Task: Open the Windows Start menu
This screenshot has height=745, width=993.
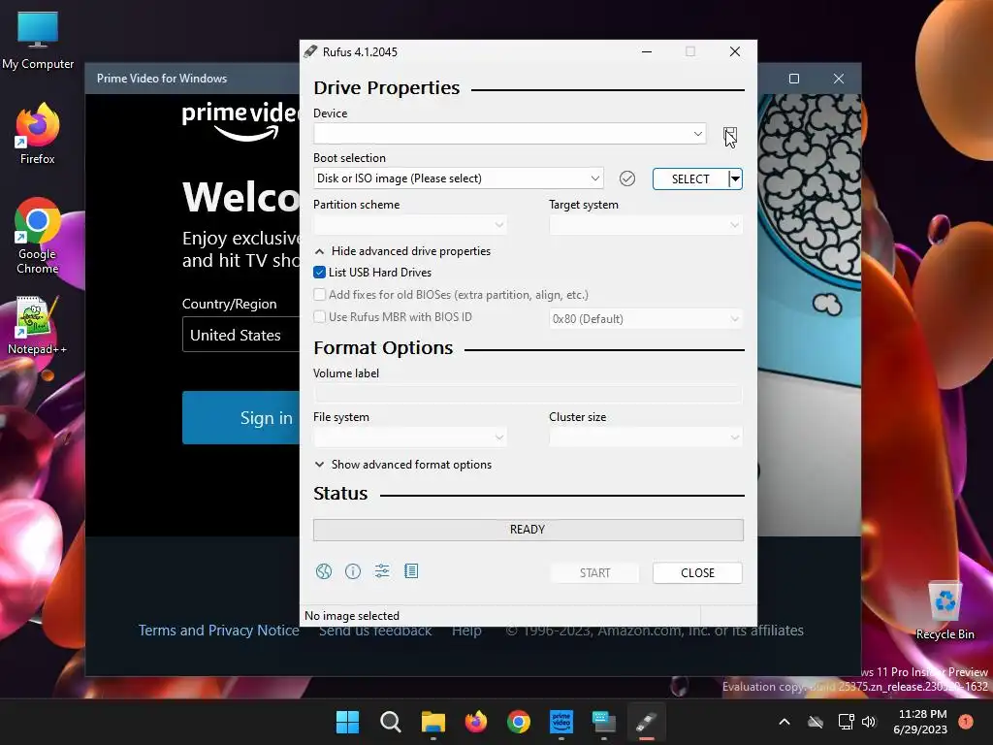Action: pyautogui.click(x=347, y=722)
